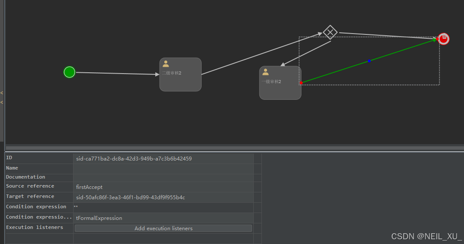Select the 二级审核2 user task
This screenshot has width=464, height=244.
coord(181,74)
